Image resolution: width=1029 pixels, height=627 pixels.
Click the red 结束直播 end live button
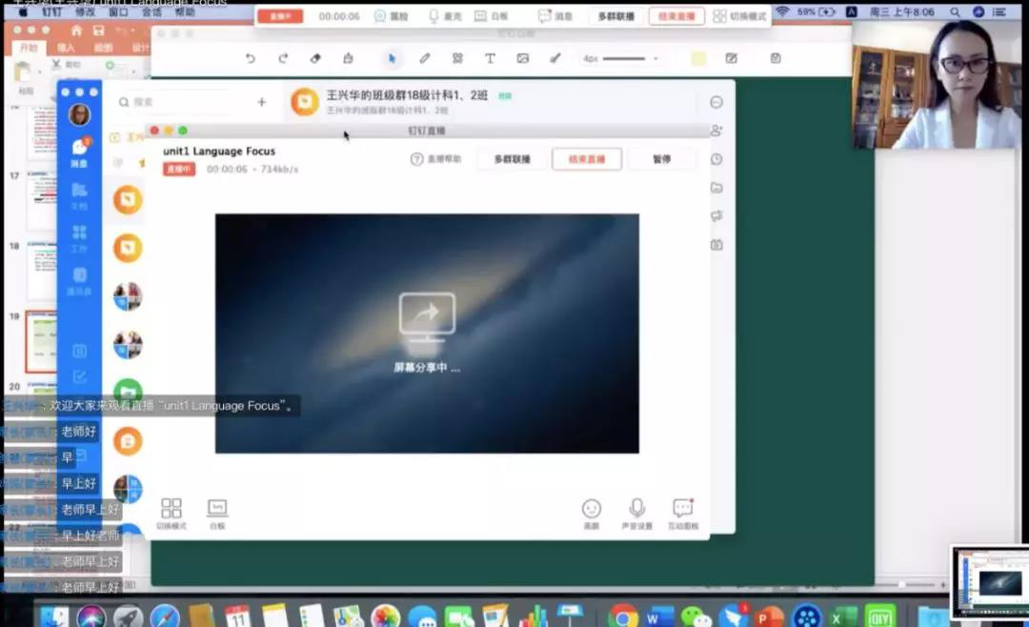pos(586,159)
